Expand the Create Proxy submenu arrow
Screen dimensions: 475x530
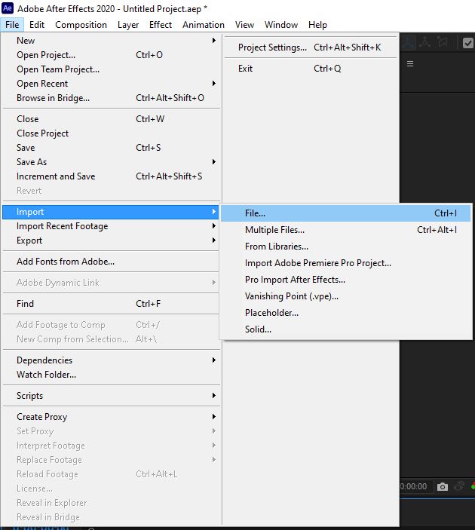[x=213, y=417]
